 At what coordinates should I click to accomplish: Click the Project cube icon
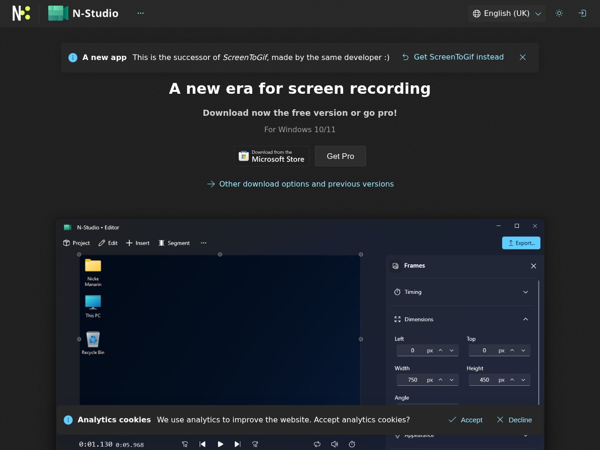(x=66, y=243)
